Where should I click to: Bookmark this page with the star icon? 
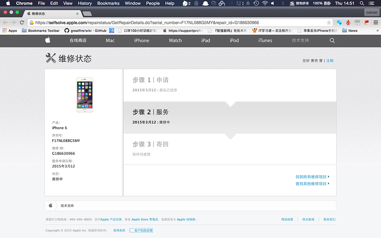tap(329, 22)
